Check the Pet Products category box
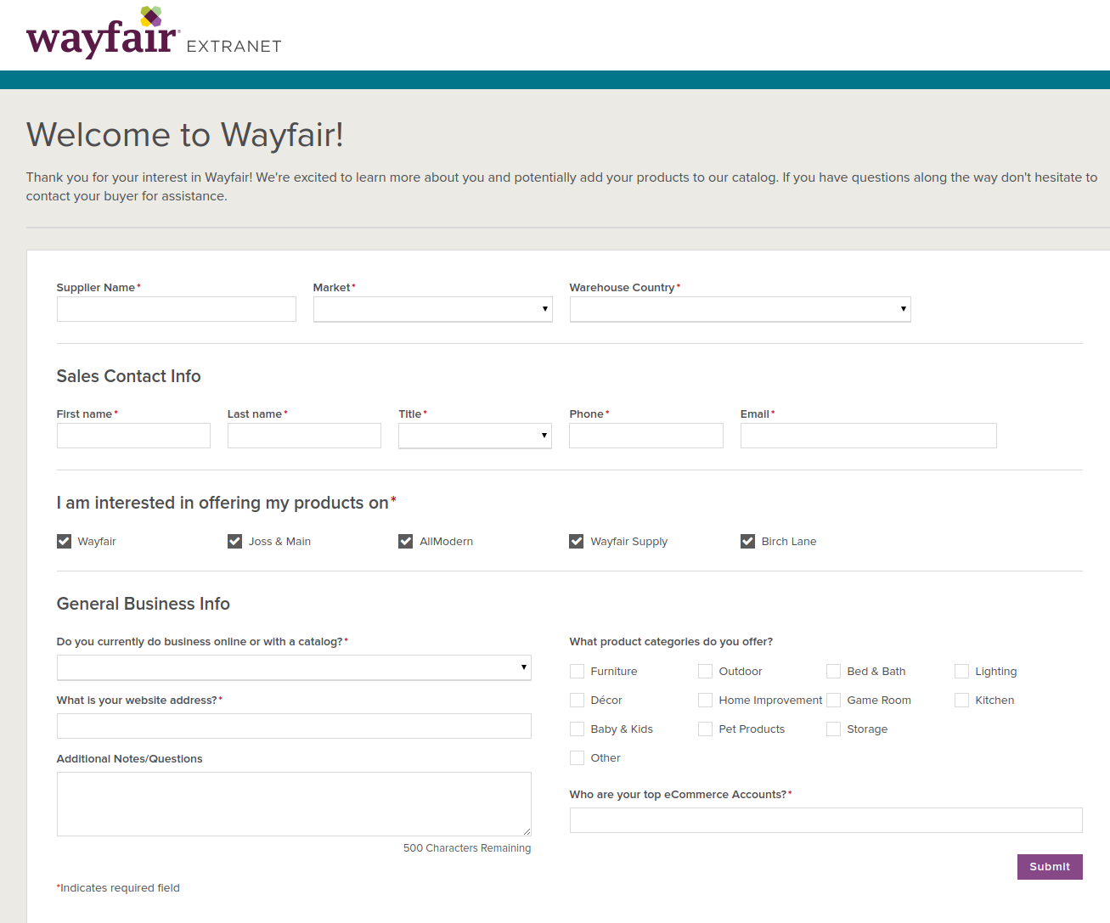 pos(706,729)
